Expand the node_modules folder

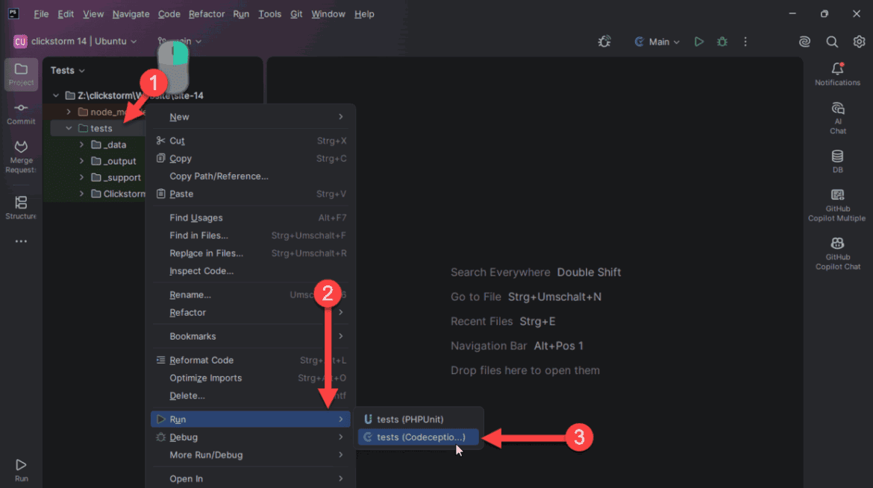(x=69, y=112)
